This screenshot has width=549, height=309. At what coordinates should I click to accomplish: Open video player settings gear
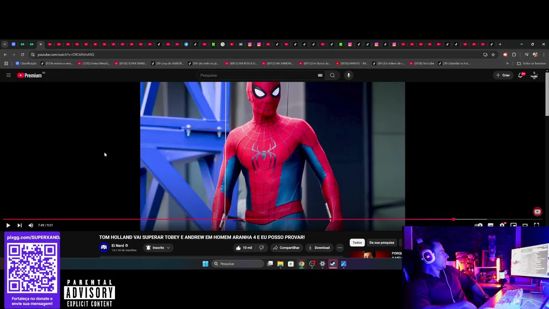(x=502, y=225)
